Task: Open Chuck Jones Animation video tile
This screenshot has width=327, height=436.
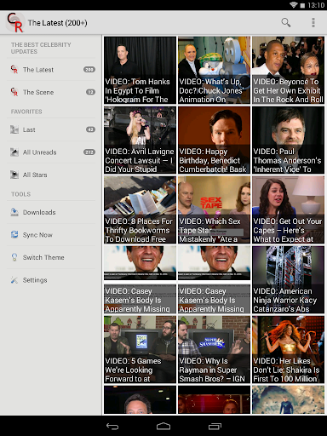Action: pos(214,70)
